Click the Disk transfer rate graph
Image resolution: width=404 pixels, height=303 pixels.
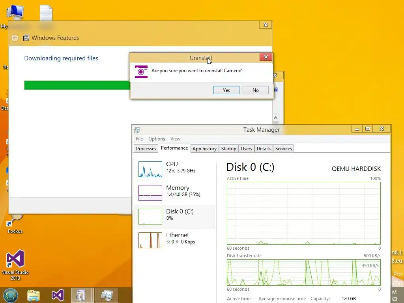[x=303, y=272]
